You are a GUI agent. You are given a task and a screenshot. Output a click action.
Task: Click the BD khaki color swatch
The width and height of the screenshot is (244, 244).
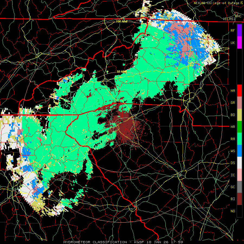coord(239,115)
